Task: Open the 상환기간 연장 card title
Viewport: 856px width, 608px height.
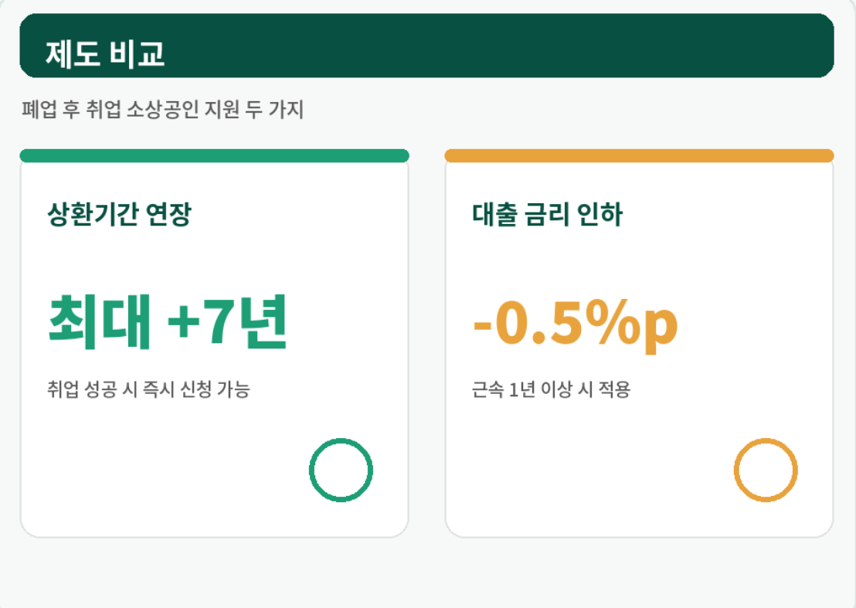Action: 119,214
